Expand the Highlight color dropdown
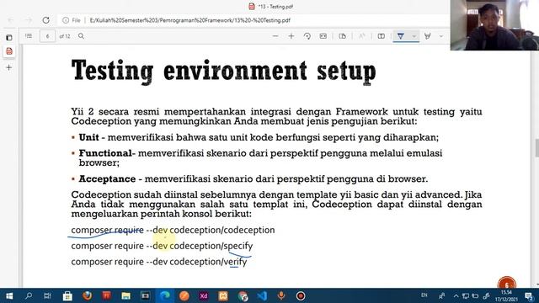This screenshot has width=539, height=303. 441,36
